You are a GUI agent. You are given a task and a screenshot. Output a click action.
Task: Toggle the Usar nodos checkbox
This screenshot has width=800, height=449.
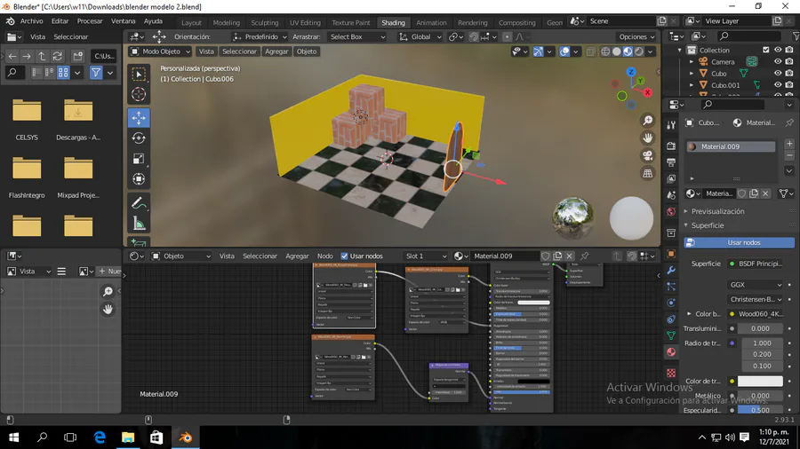click(x=344, y=256)
